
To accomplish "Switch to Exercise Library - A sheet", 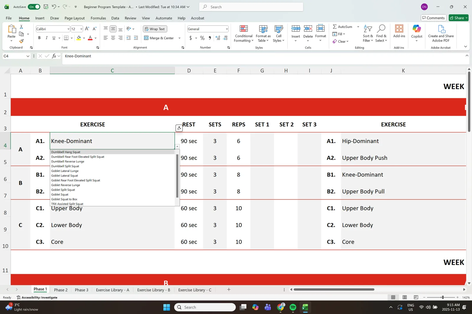I will coord(113,290).
